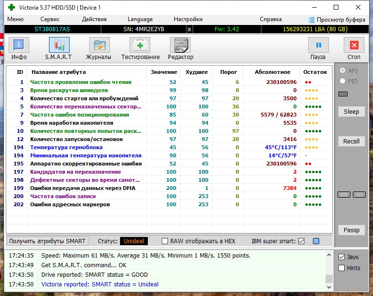Image resolution: width=373 pixels, height=296 pixels.
Task: Open the Настройки menu
Action: click(188, 19)
